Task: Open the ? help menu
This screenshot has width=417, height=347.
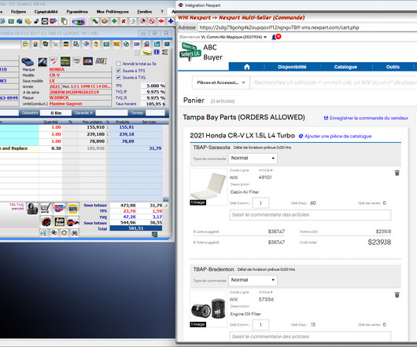Action: (162, 12)
